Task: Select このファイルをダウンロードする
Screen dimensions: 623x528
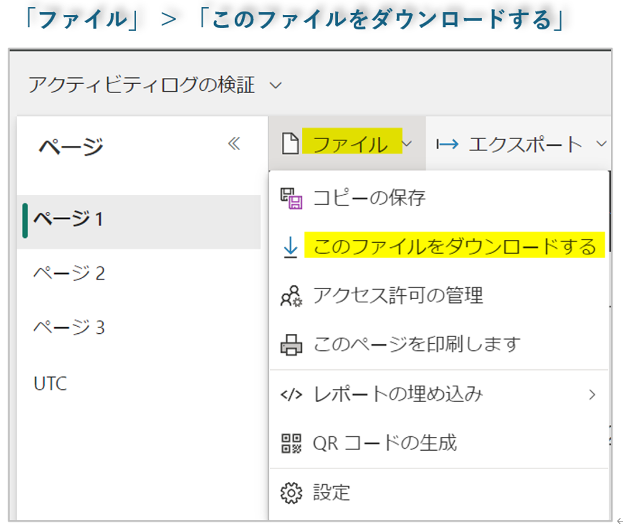Action: coord(455,246)
